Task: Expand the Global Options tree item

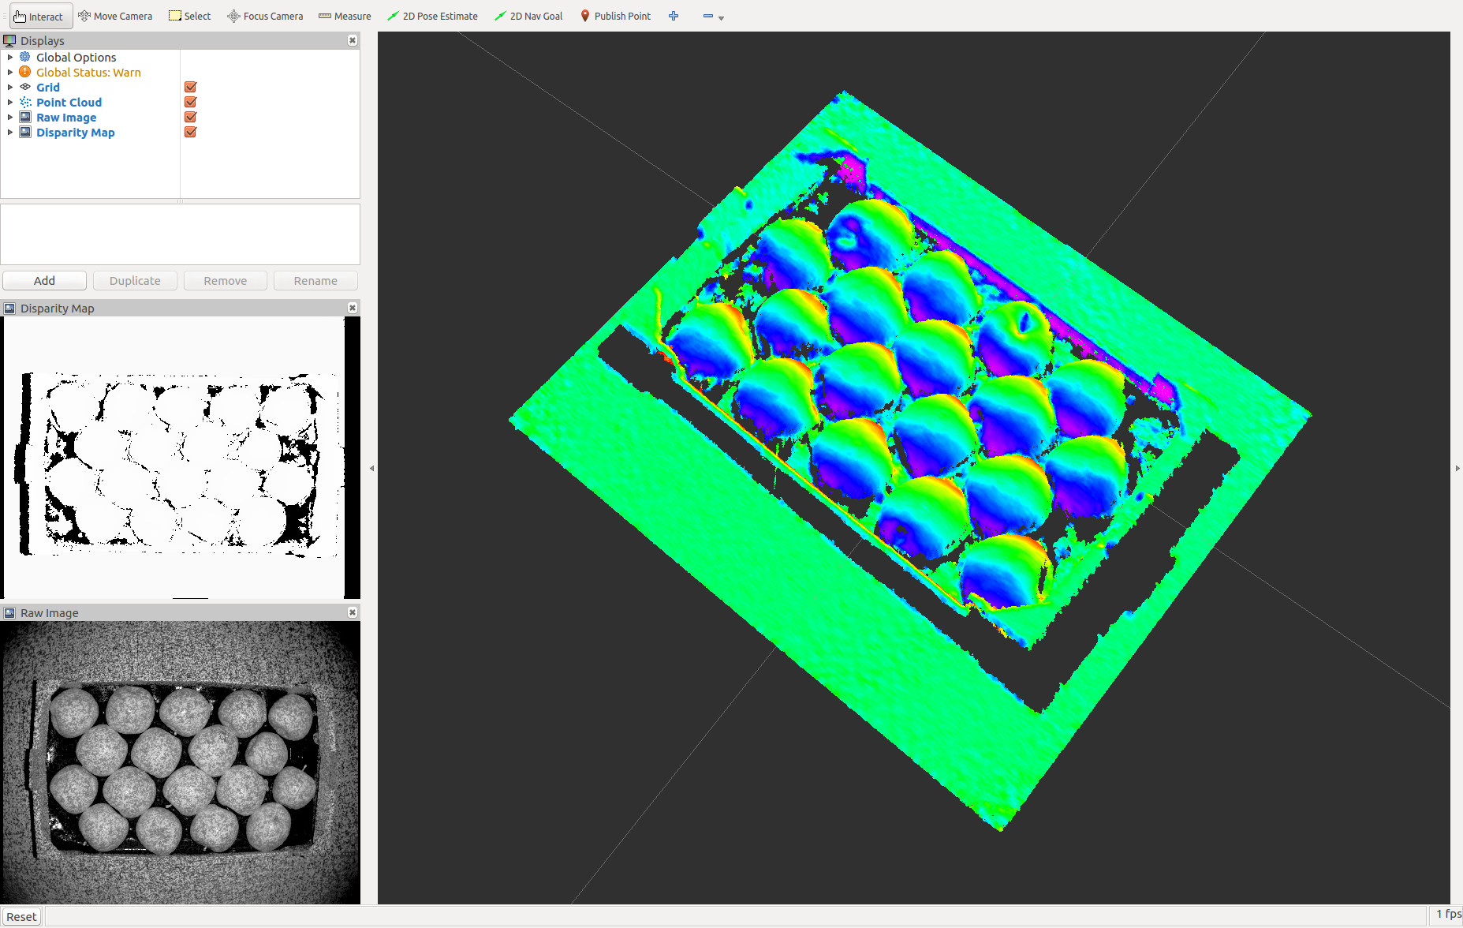Action: [x=10, y=57]
